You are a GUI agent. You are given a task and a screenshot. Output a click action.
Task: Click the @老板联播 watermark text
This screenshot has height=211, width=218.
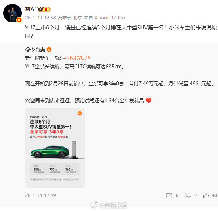coord(113,205)
